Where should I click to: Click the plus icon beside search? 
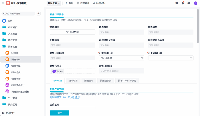(39, 14)
